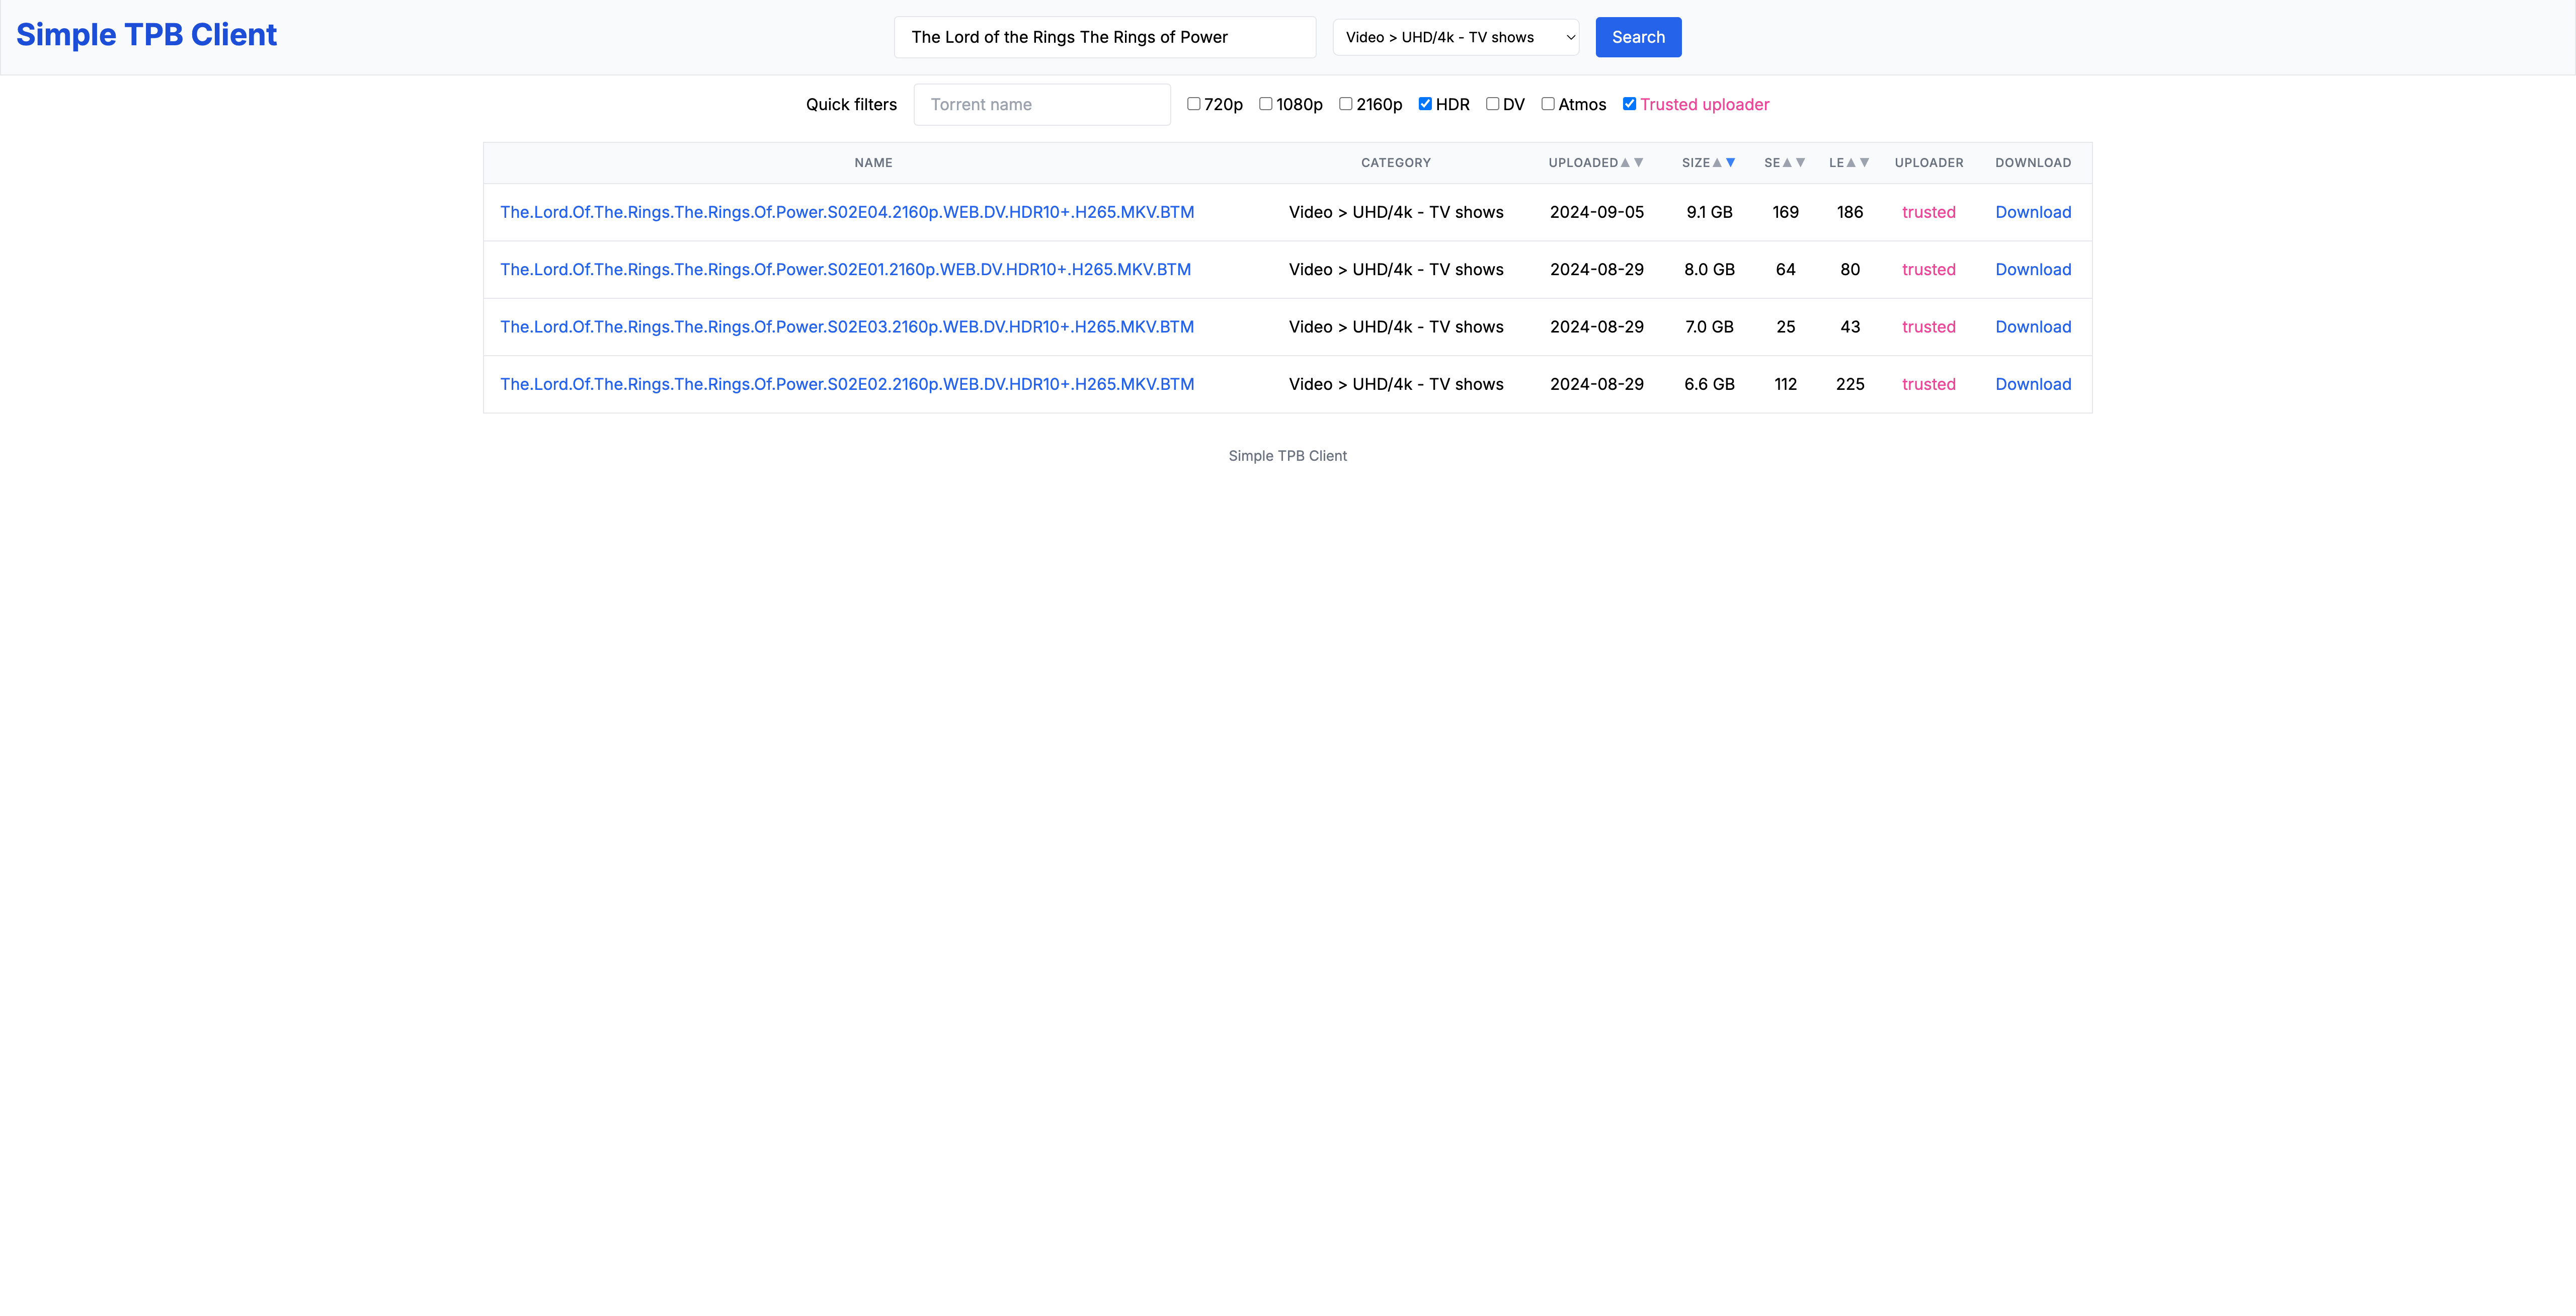Sort by Size ascending arrow
The height and width of the screenshot is (1316, 2576).
pos(1717,163)
